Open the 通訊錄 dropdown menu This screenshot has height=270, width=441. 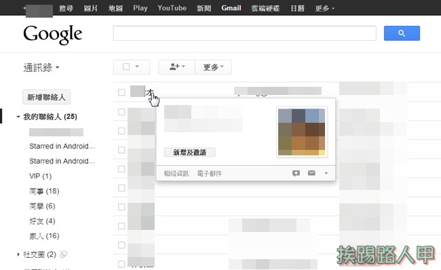(41, 68)
